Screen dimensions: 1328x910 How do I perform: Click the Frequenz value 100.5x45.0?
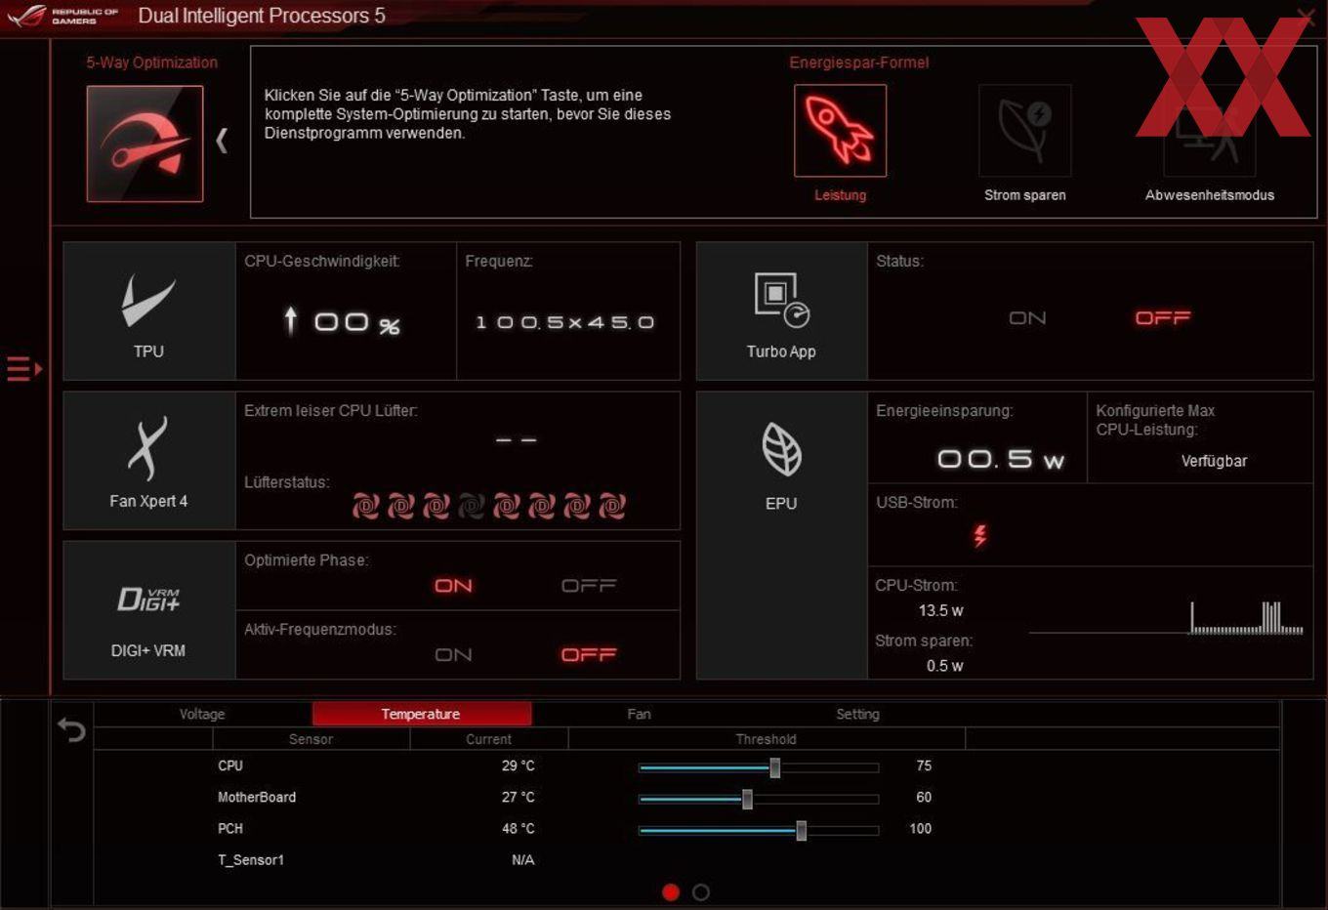tap(564, 322)
